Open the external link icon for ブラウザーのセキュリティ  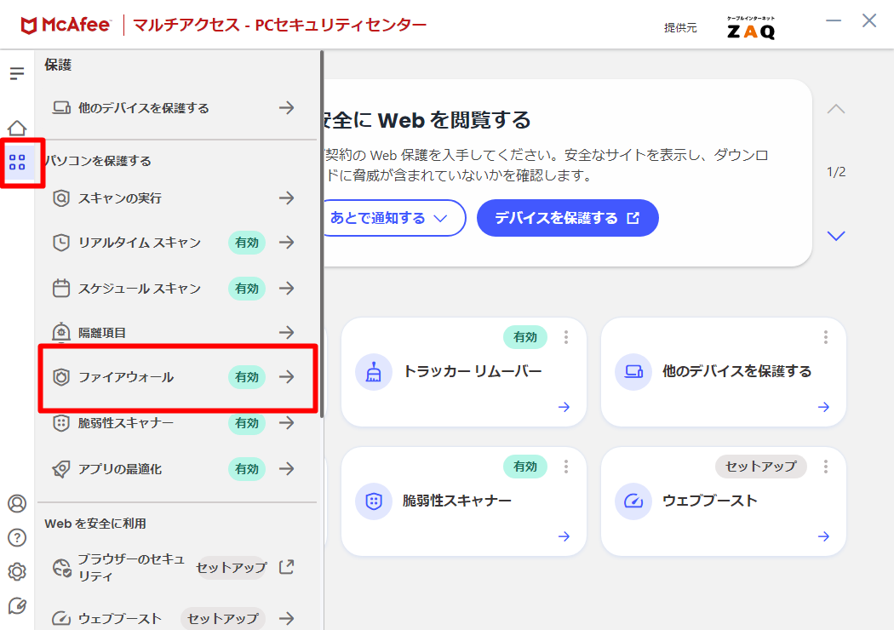(x=286, y=567)
